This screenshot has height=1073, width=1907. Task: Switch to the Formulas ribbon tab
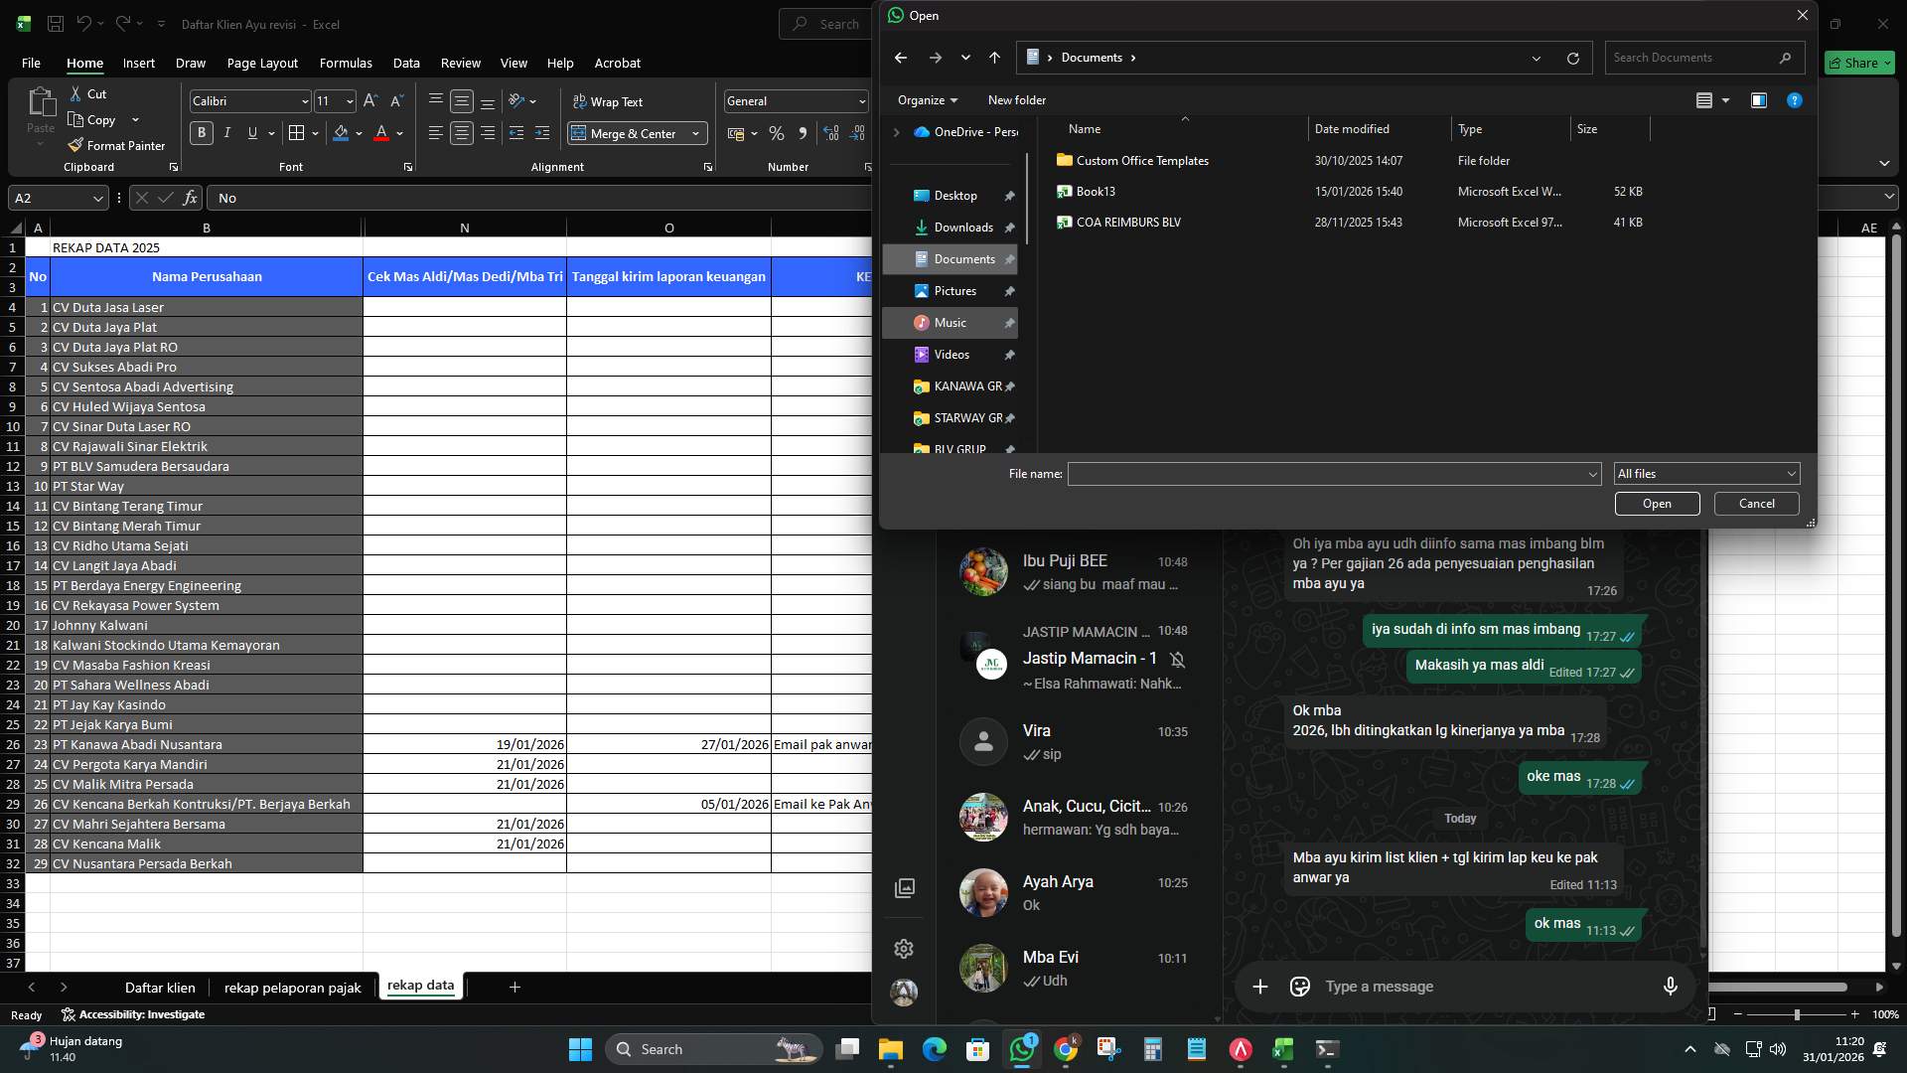click(x=345, y=63)
